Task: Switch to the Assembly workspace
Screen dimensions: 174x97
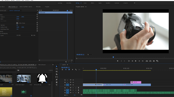Action: [x=69, y=3]
